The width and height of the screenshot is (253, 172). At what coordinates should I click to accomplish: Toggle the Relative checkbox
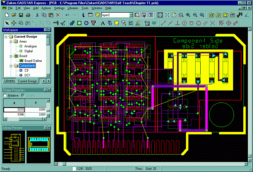point(5,96)
